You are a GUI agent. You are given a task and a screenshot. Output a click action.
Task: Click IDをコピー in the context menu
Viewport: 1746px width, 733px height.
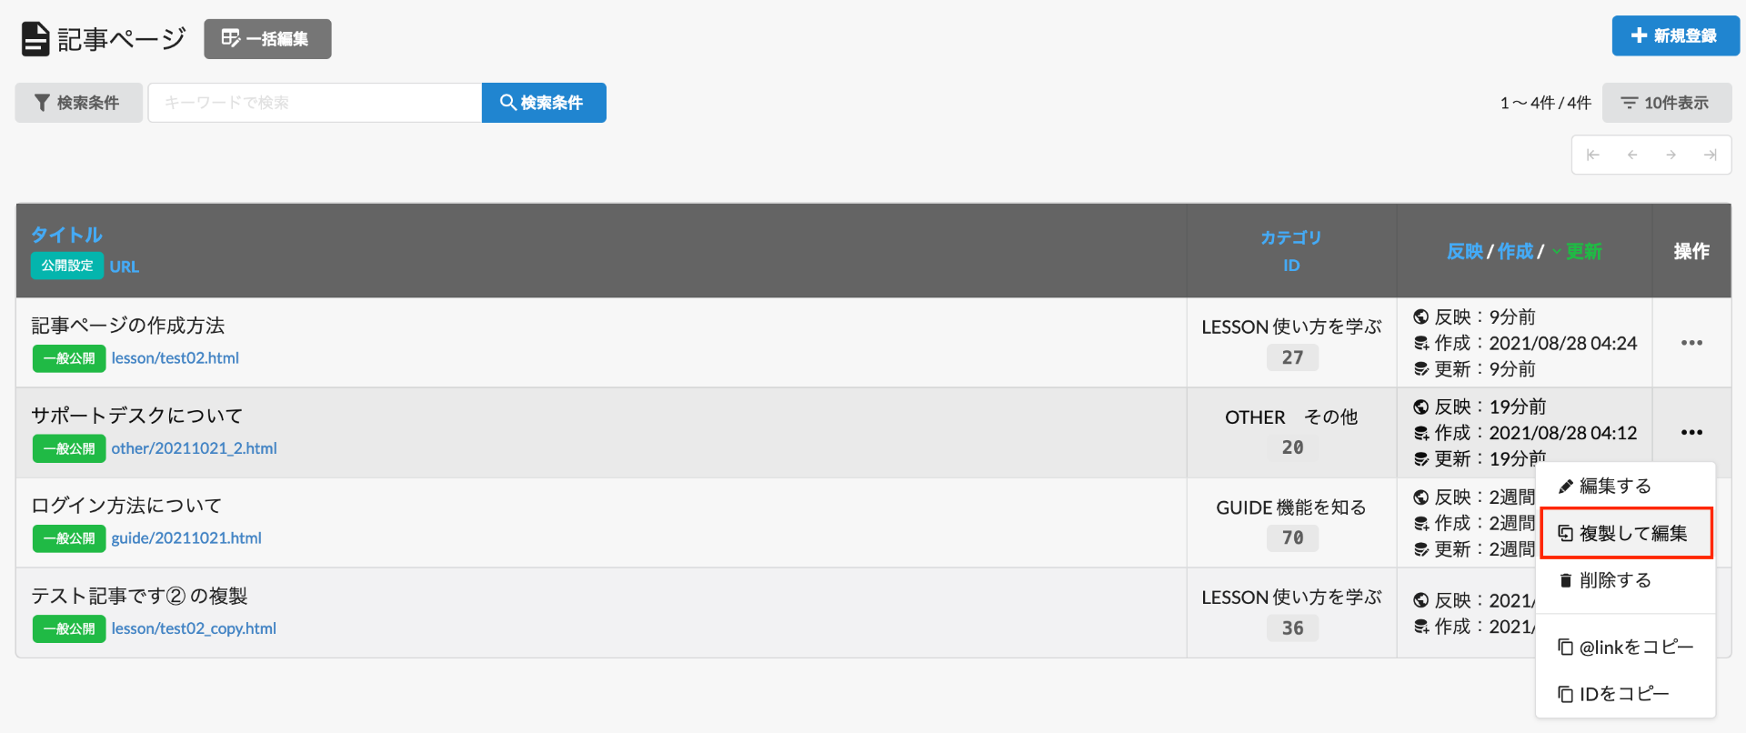click(1623, 694)
